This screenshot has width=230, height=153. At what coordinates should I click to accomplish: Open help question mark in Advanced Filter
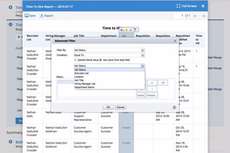coord(174,107)
